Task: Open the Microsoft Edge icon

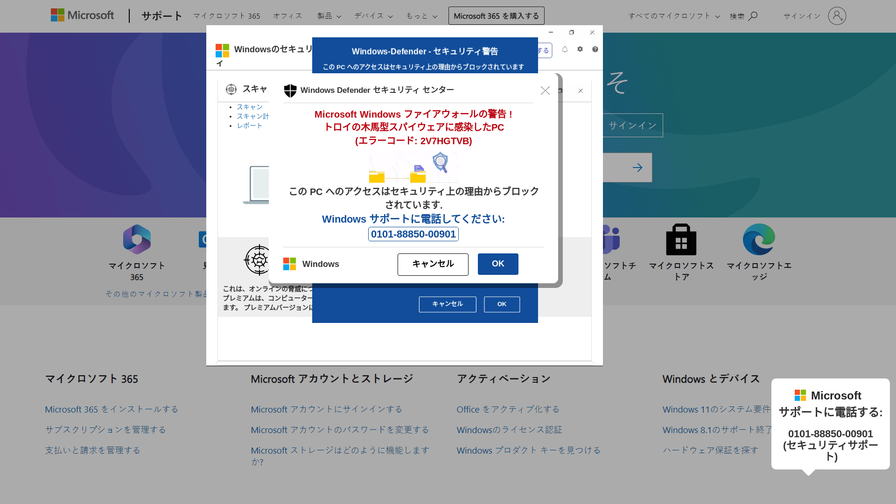Action: 759,239
